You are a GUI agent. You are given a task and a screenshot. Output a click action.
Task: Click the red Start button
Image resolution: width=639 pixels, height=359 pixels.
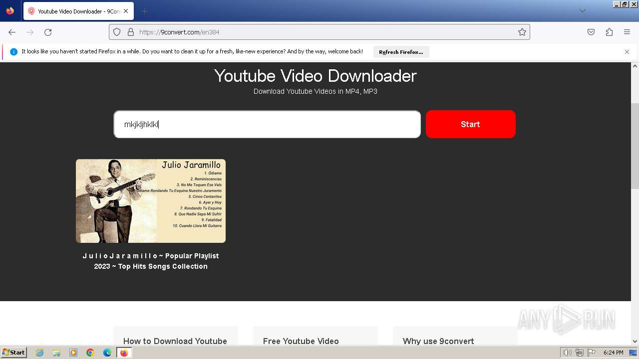(470, 124)
